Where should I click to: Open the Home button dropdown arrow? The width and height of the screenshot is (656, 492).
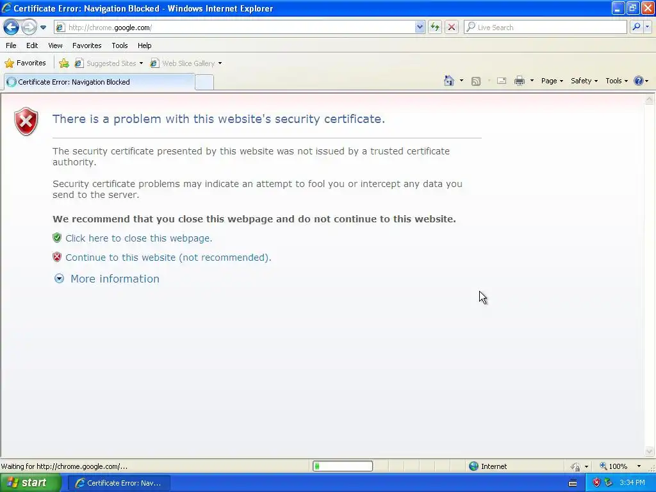pos(461,81)
